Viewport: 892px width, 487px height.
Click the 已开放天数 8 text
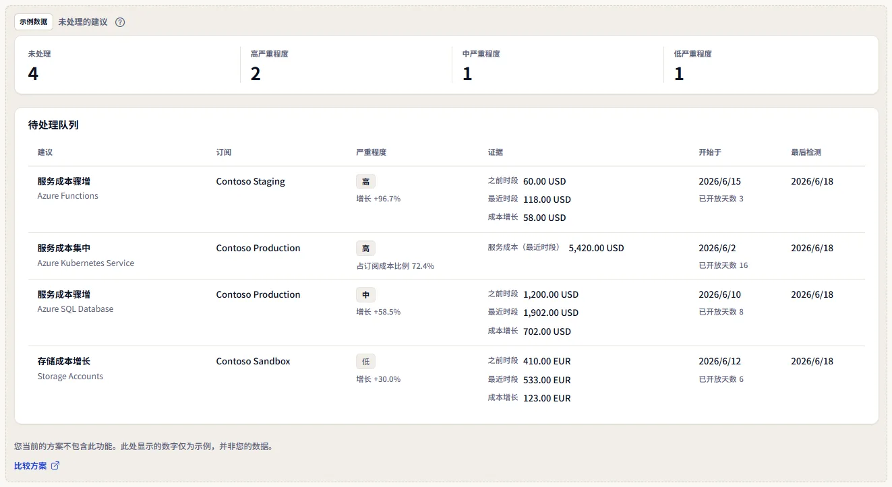pyautogui.click(x=721, y=312)
